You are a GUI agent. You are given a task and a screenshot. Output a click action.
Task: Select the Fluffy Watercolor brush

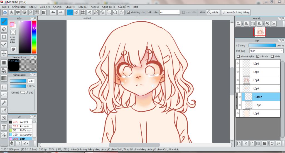21,130
